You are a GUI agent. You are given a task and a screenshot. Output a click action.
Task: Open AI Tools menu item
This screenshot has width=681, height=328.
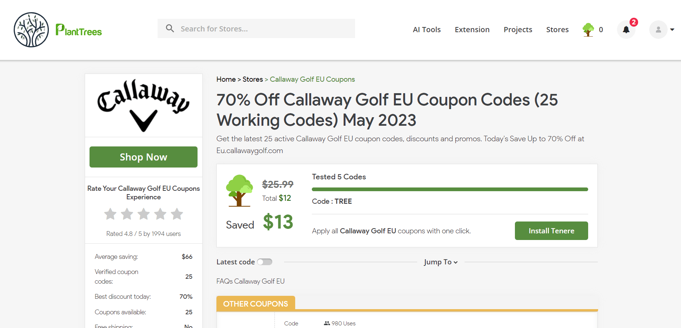[427, 30]
